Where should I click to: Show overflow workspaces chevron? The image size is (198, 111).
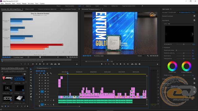(x=142, y=6)
